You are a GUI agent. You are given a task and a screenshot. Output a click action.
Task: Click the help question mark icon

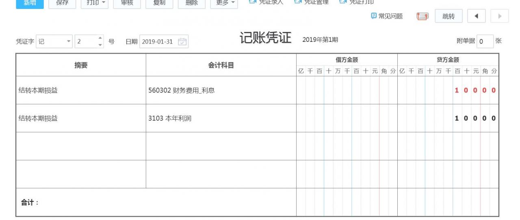(374, 16)
